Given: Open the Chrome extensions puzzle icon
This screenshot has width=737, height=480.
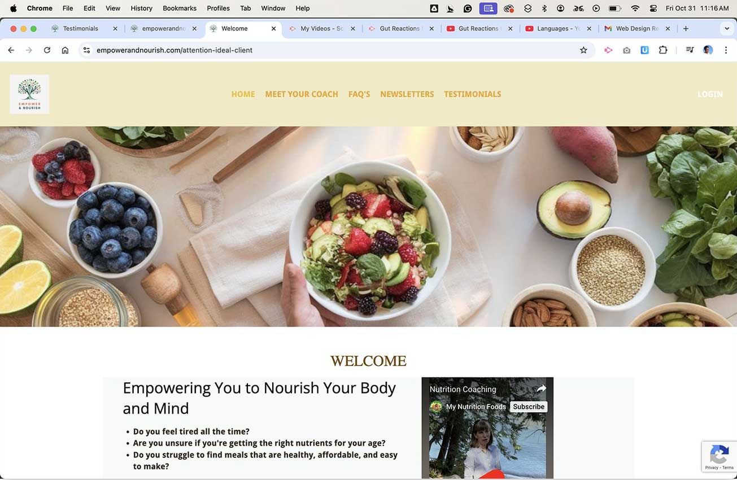Looking at the screenshot, I should point(663,50).
